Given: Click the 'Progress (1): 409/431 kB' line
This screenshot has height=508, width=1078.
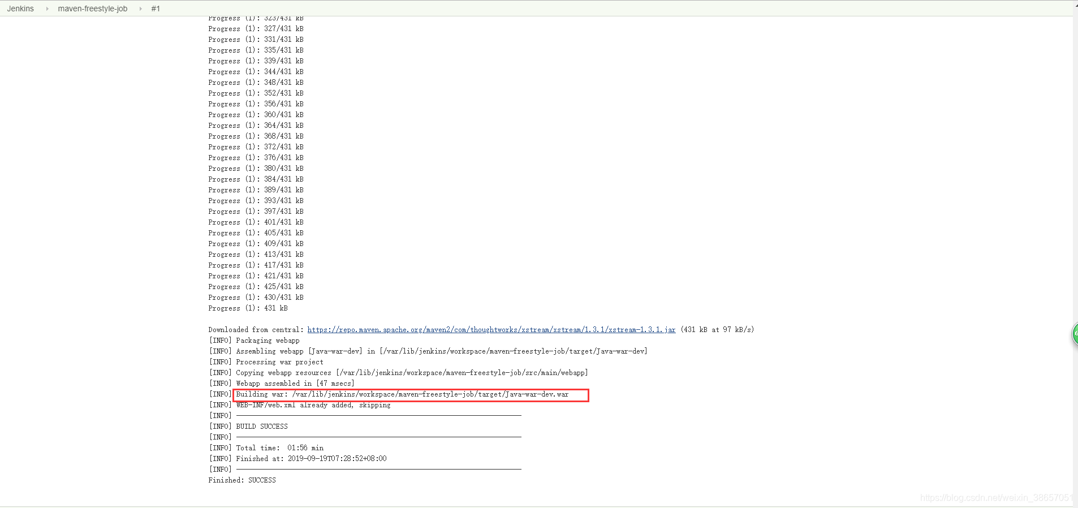Looking at the screenshot, I should (x=256, y=244).
